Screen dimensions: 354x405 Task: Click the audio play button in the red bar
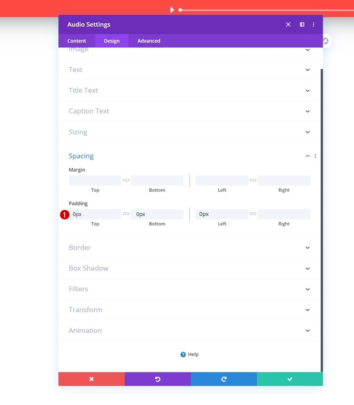pyautogui.click(x=172, y=10)
